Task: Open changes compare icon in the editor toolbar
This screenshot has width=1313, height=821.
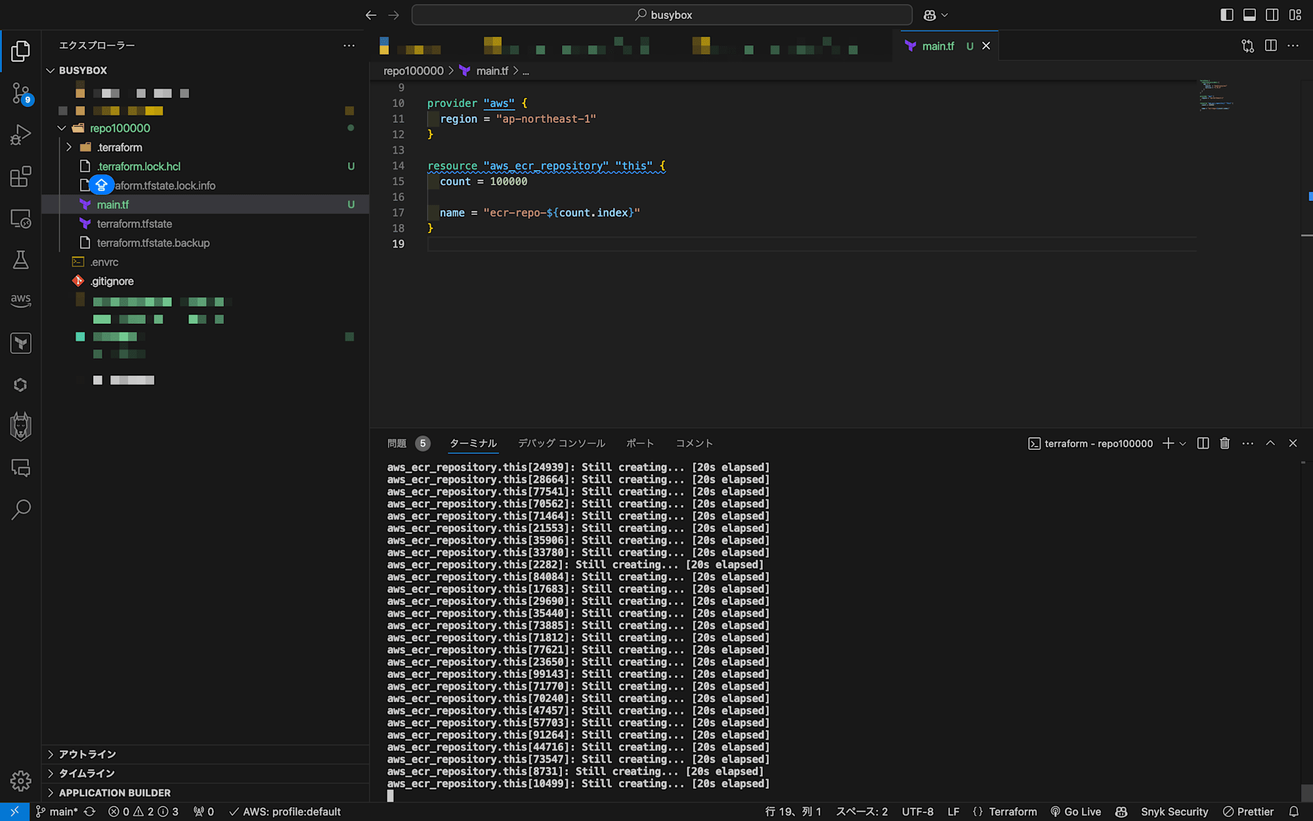Action: pyautogui.click(x=1248, y=46)
